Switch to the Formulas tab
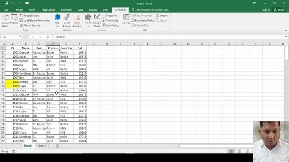 tap(66, 10)
